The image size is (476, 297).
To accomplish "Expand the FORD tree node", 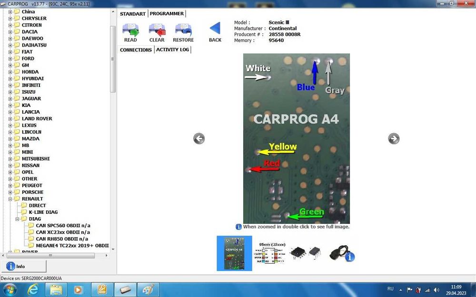I will 10,58.
